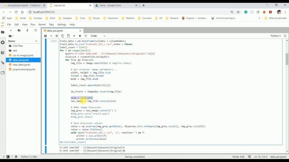289x162 pixels.
Task: Create a new folder in file browser
Action: point(19,30)
